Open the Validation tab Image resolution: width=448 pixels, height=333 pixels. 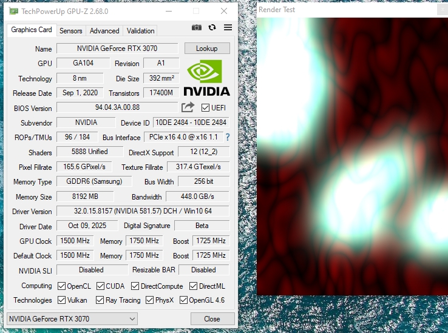(x=140, y=31)
